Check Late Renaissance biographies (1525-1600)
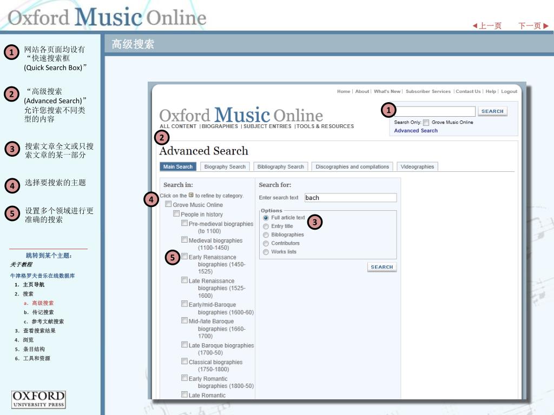 184,280
